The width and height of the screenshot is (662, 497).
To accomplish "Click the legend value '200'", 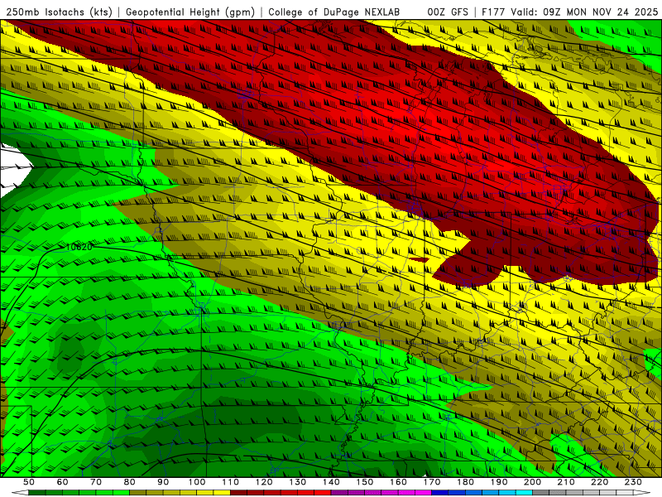I will pyautogui.click(x=532, y=482).
